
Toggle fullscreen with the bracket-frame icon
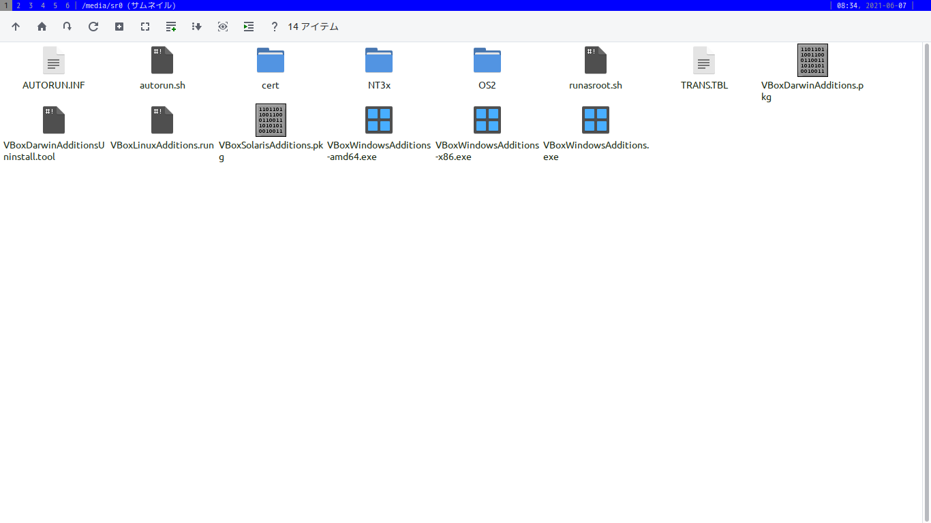145,27
